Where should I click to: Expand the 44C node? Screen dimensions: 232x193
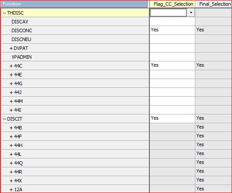(11, 66)
